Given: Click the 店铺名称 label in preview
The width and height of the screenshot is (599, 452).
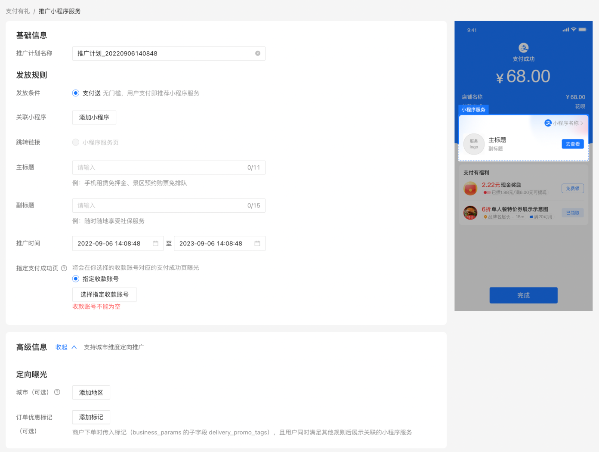Looking at the screenshot, I should (x=472, y=97).
